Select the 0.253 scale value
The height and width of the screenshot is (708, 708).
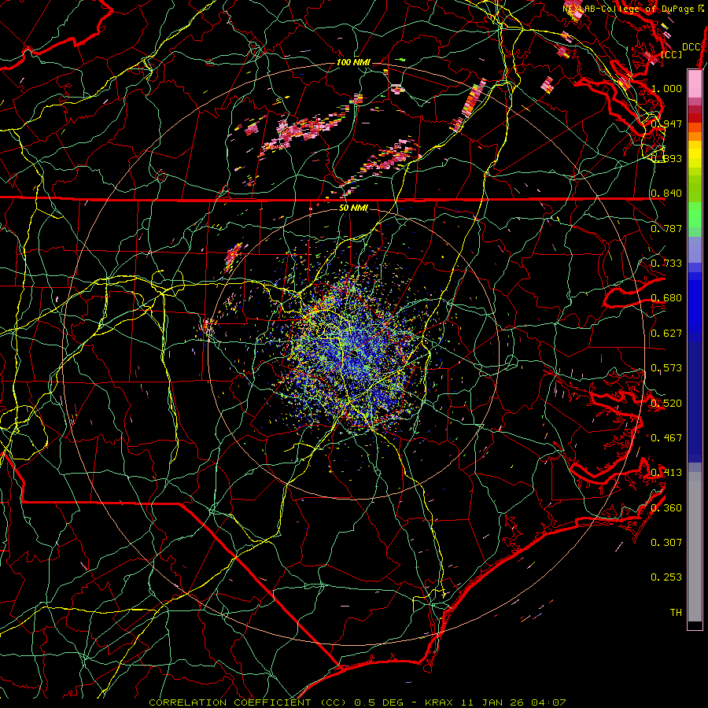666,577
